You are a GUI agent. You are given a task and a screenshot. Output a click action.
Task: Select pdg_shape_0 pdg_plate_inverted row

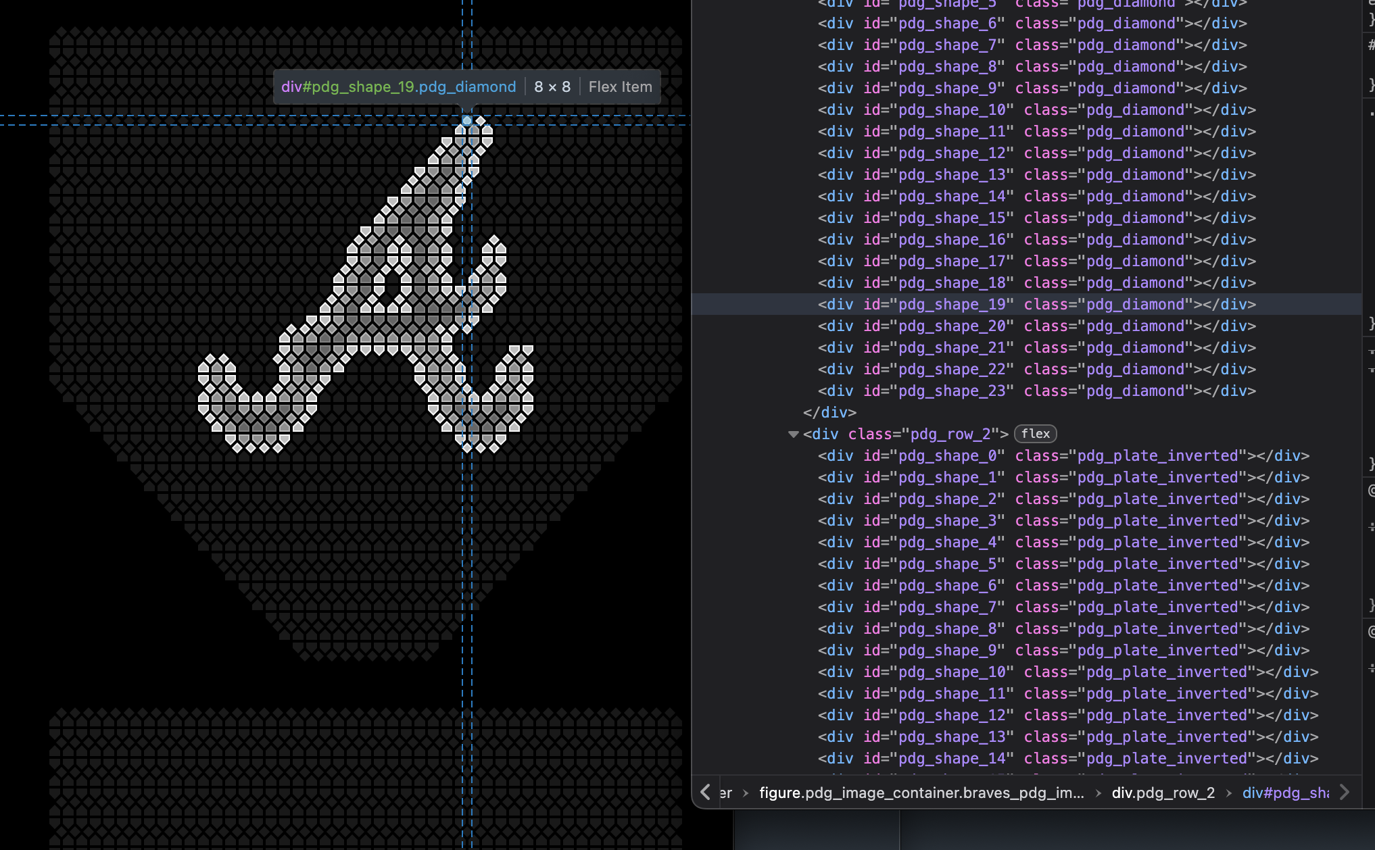(1027, 455)
